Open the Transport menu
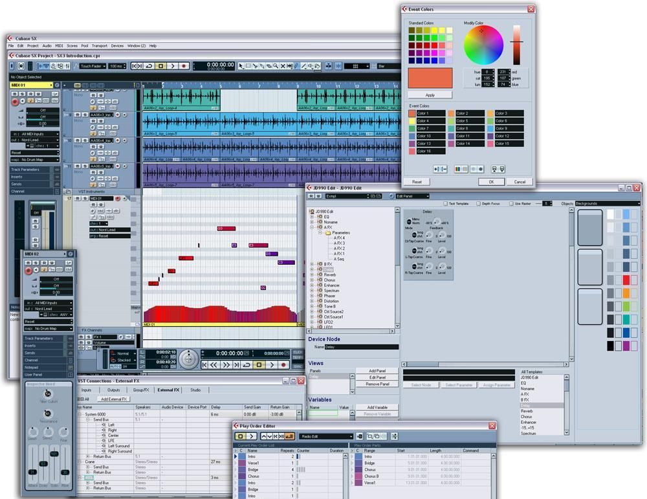This screenshot has height=499, width=647. tap(100, 46)
